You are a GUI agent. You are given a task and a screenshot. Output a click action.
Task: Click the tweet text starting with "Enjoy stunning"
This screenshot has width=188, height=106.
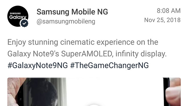pyautogui.click(x=87, y=48)
